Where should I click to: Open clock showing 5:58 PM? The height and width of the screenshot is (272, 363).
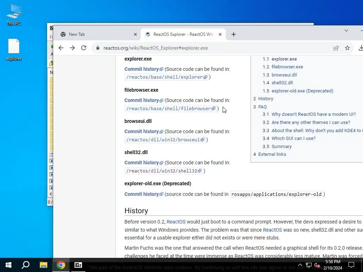333,265
